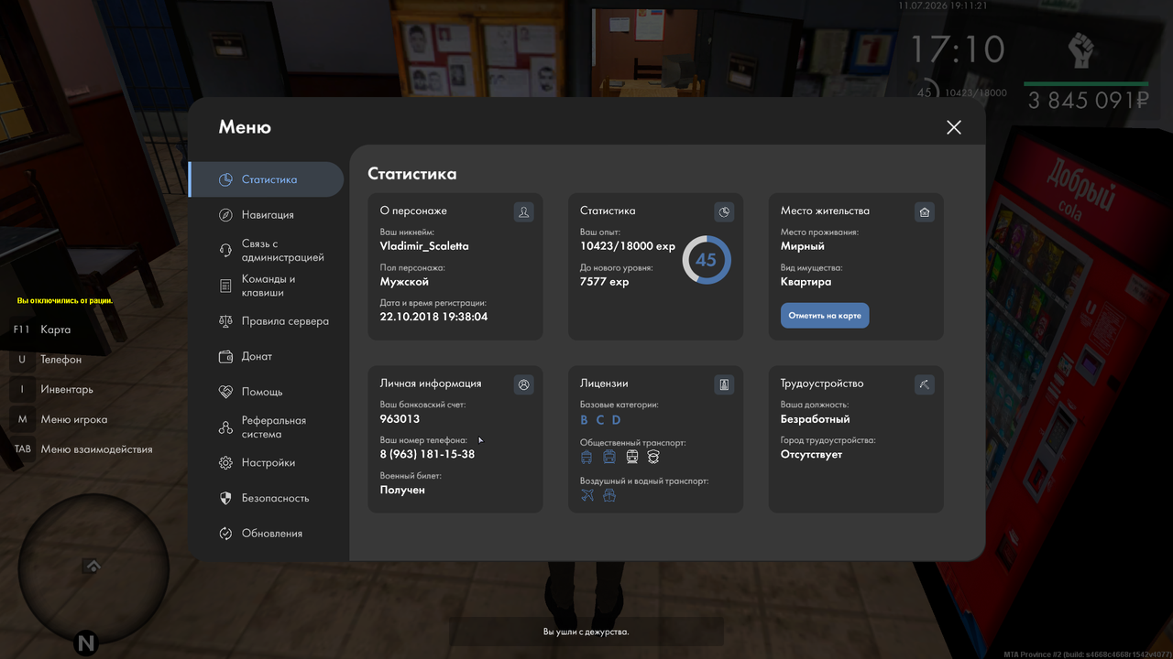Click phone number 8 (963) 181-15-38
Viewport: 1173px width, 659px height.
coord(427,454)
